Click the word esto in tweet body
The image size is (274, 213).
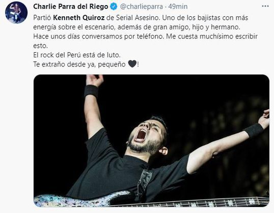coord(40,46)
